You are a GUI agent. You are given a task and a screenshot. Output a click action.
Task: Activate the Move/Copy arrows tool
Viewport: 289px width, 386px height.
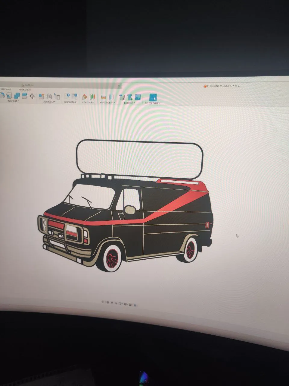click(x=32, y=96)
